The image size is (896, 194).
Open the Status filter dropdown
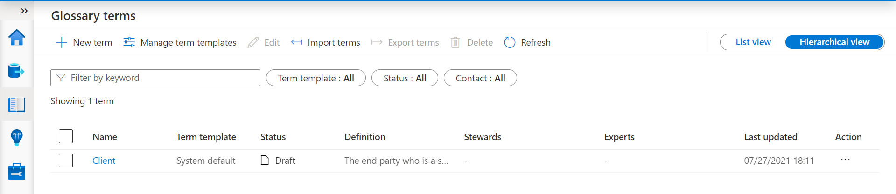(405, 78)
